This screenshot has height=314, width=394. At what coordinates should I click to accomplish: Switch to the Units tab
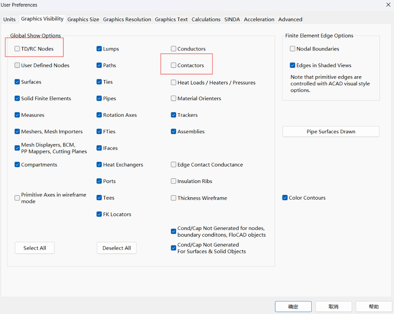[9, 19]
